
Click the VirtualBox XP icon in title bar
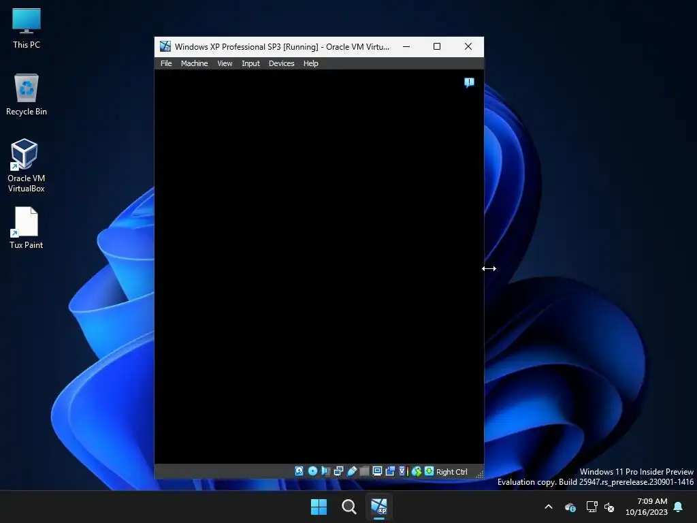[165, 46]
